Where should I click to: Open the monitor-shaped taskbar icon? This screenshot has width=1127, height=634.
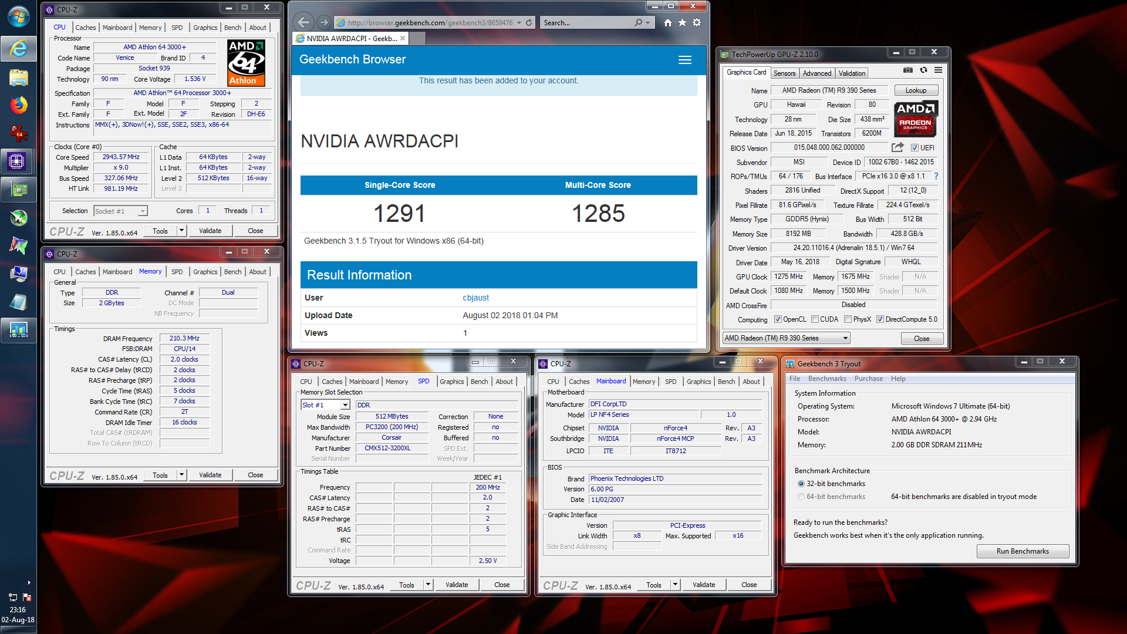[18, 274]
